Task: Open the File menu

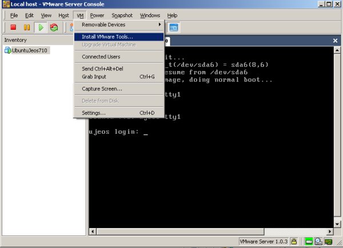Action: 14,15
